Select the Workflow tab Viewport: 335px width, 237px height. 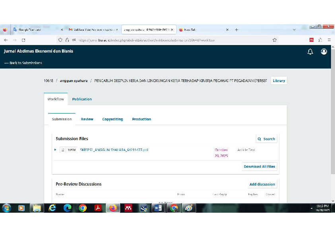point(56,99)
